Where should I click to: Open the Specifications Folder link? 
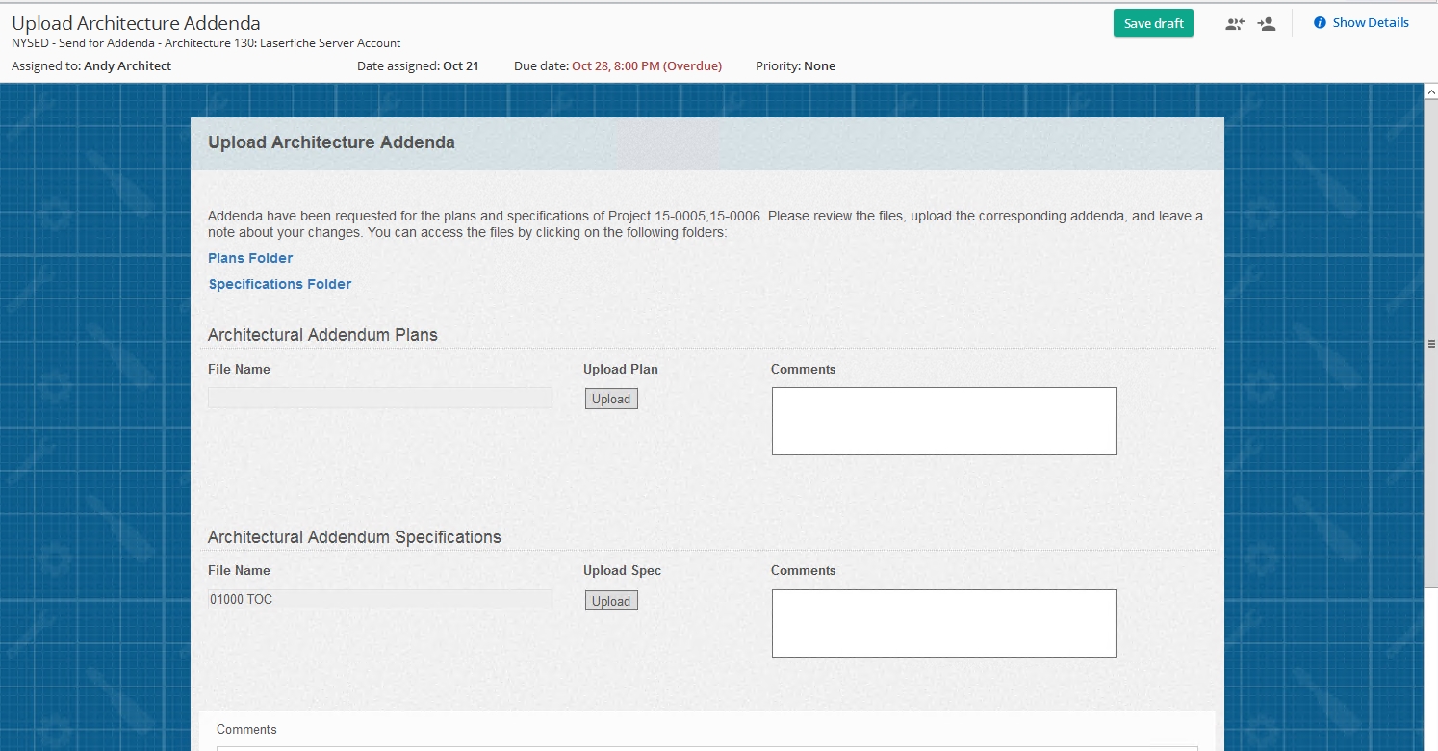[x=280, y=284]
